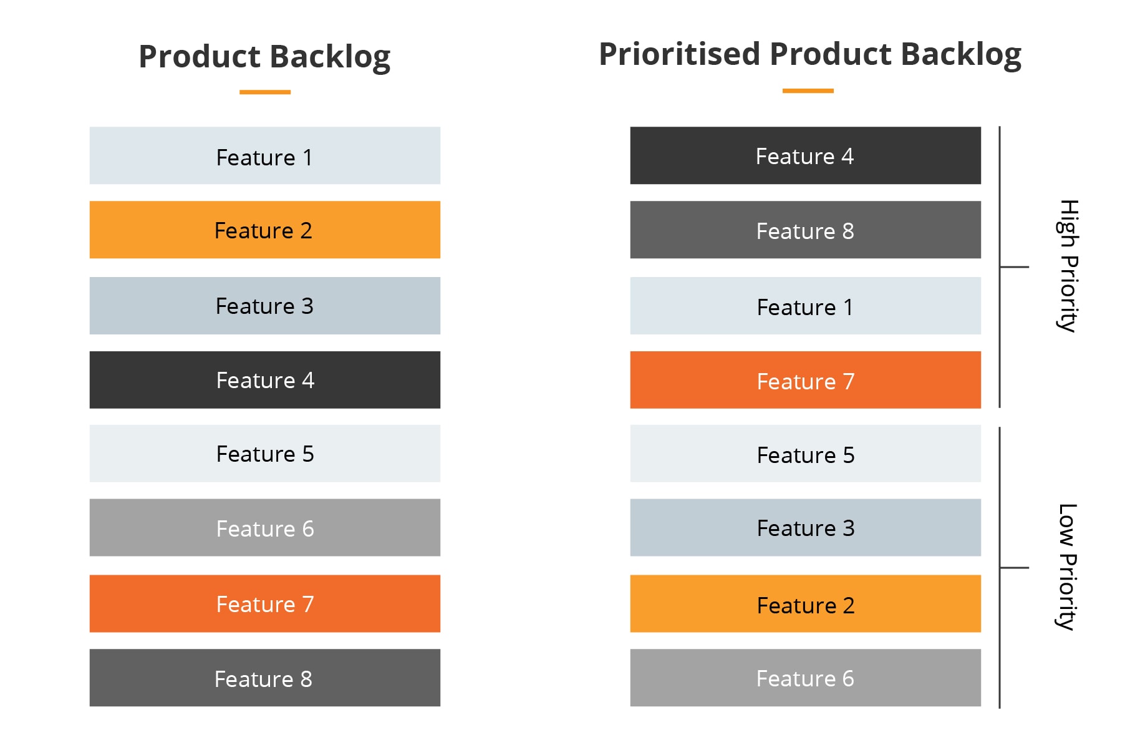Pick Feature 5 in the unprioritised Product Backlog

point(264,454)
